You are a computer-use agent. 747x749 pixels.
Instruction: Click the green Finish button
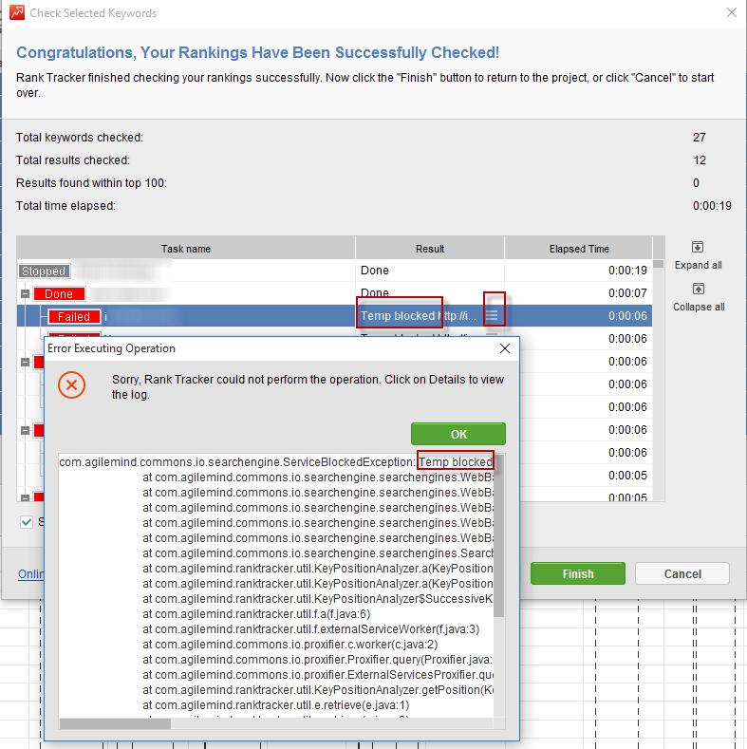(x=577, y=573)
